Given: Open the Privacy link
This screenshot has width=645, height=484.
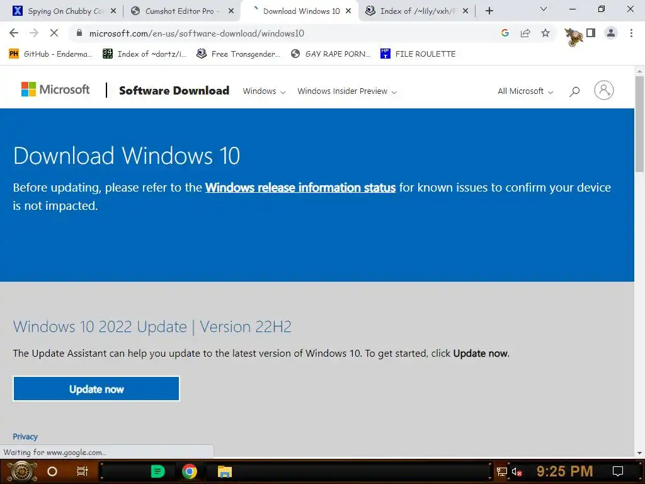Looking at the screenshot, I should tap(25, 437).
